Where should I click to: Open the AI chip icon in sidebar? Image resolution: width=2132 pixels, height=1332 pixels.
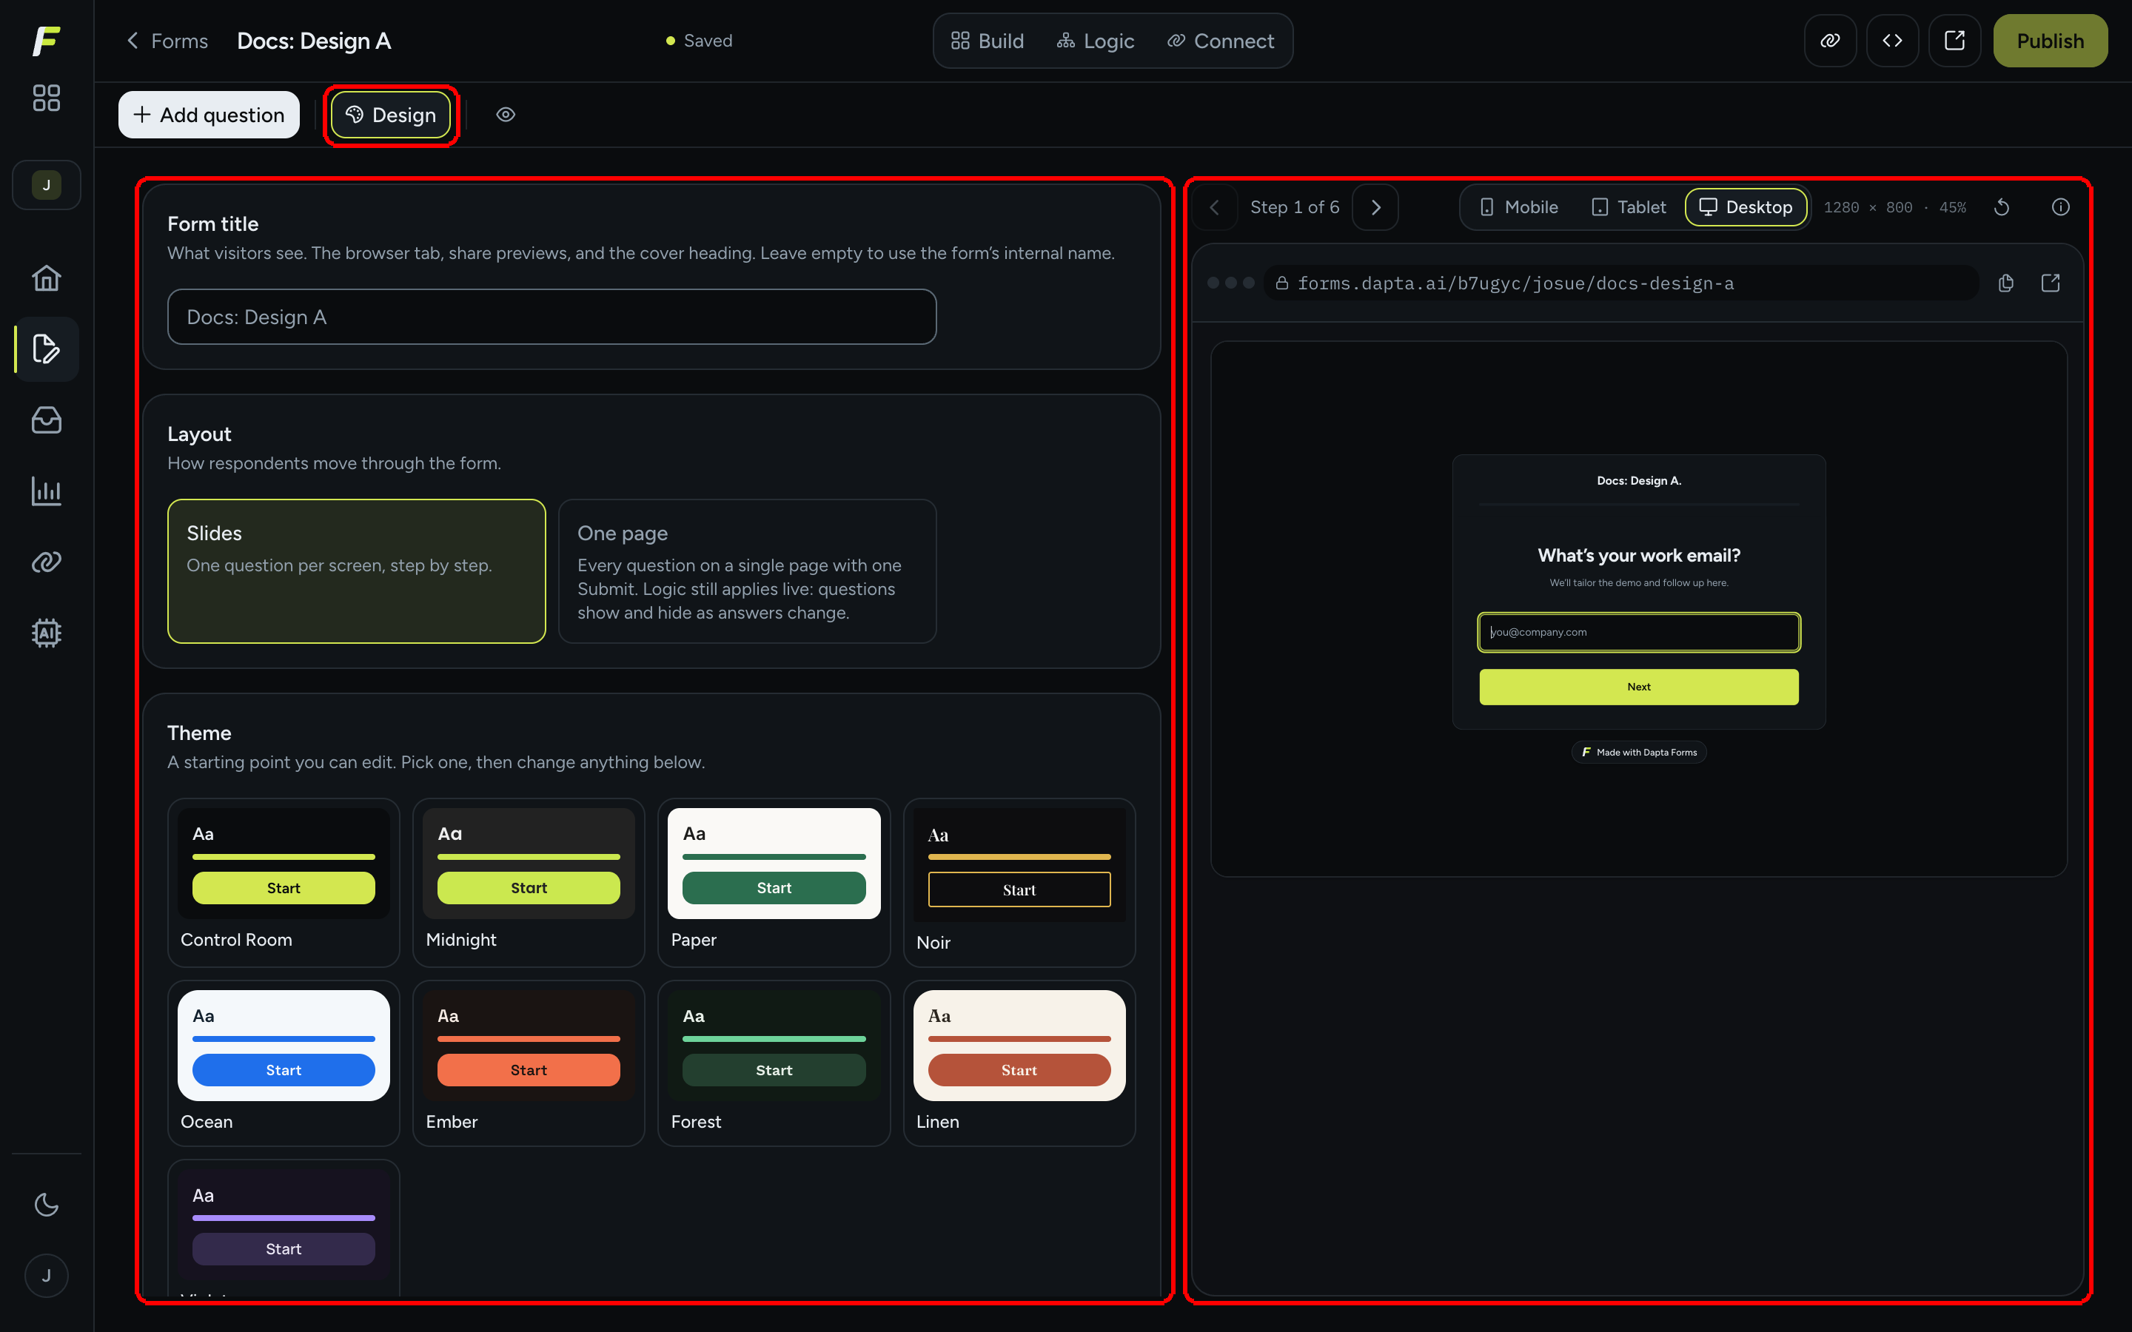tap(46, 633)
